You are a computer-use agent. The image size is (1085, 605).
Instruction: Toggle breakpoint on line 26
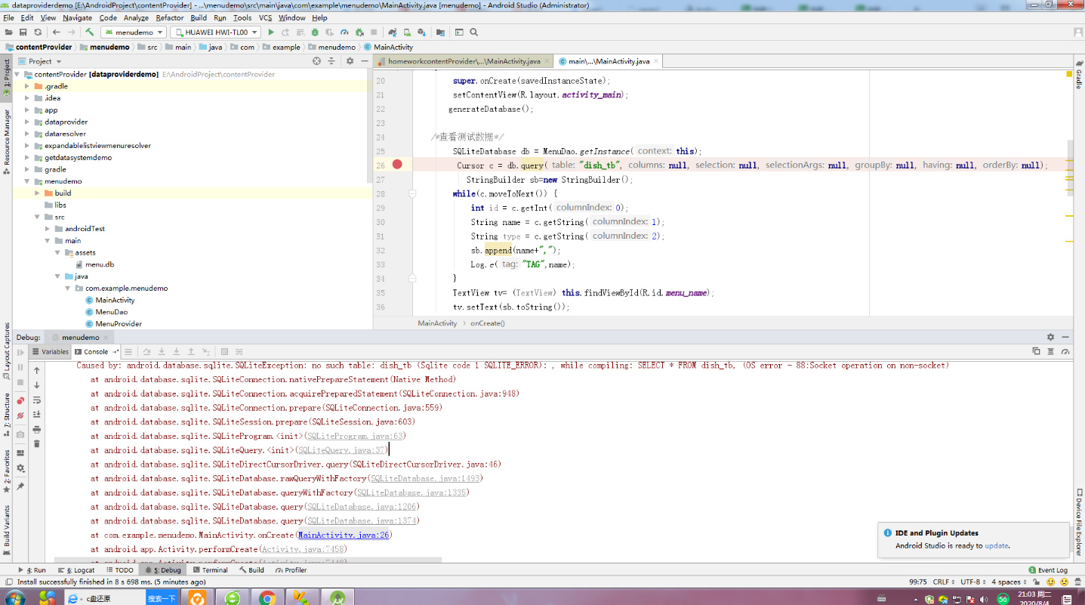coord(397,165)
